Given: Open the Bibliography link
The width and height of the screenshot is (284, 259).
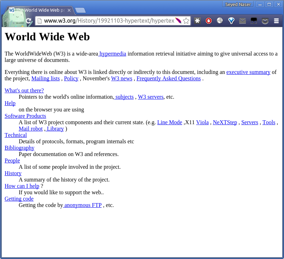Looking at the screenshot, I should (19, 148).
